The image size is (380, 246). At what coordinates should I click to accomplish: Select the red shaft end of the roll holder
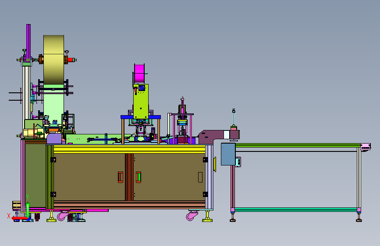click(71, 60)
